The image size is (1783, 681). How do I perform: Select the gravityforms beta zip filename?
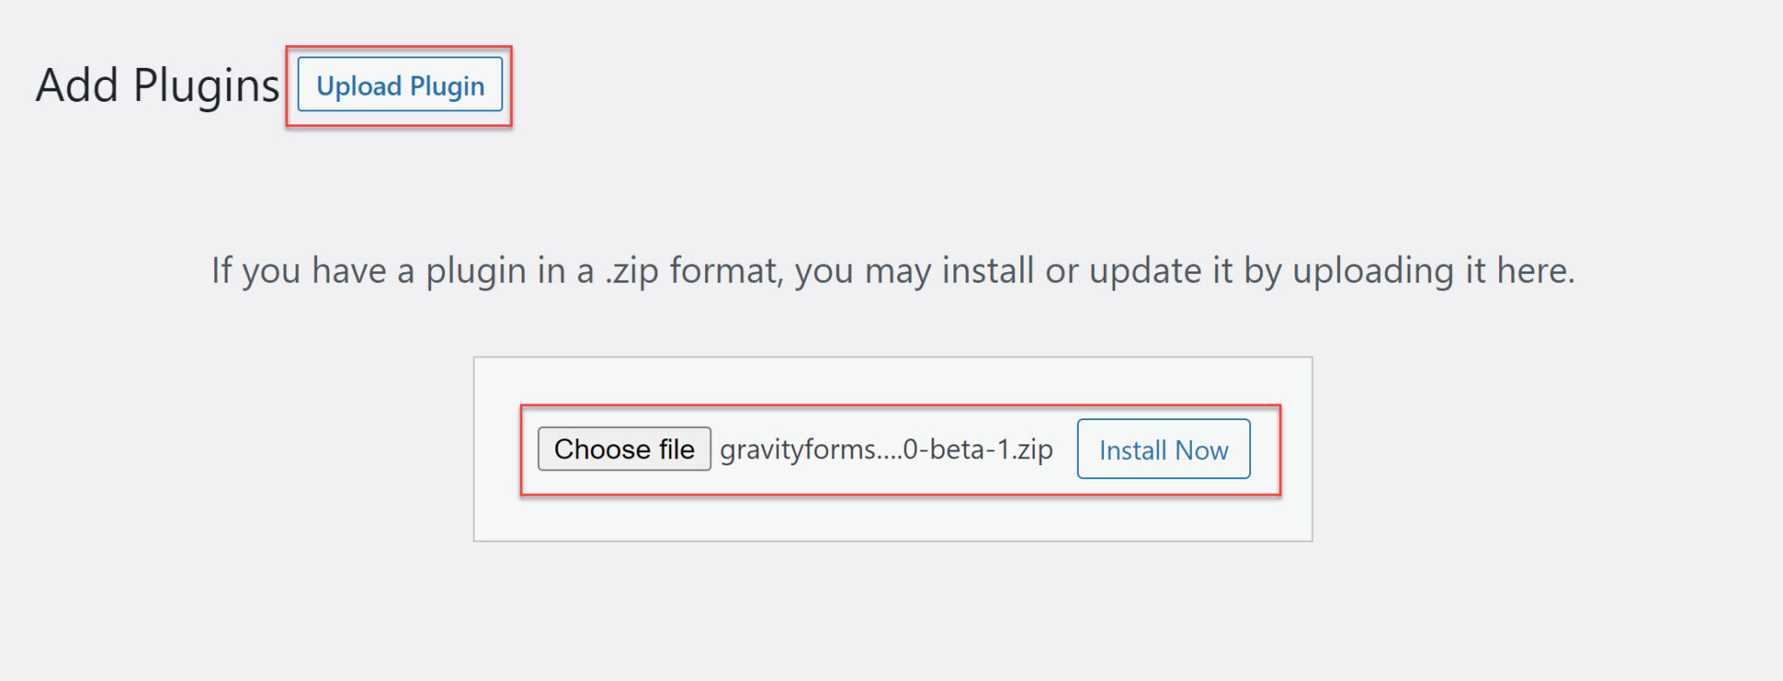point(884,450)
